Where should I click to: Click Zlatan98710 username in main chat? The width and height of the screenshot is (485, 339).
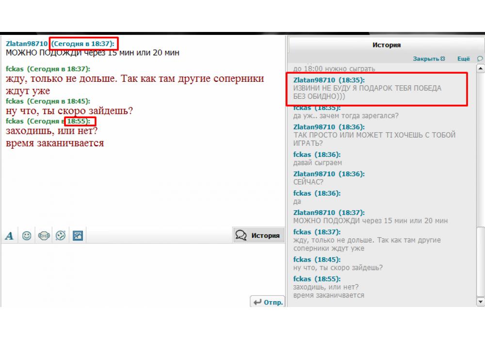click(27, 43)
